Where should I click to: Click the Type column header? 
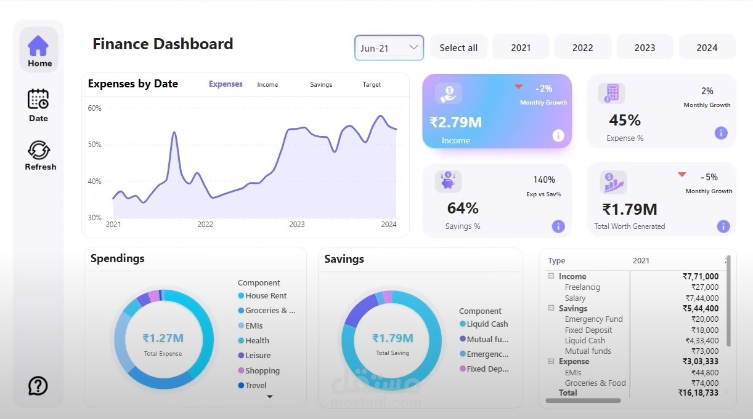coord(556,260)
